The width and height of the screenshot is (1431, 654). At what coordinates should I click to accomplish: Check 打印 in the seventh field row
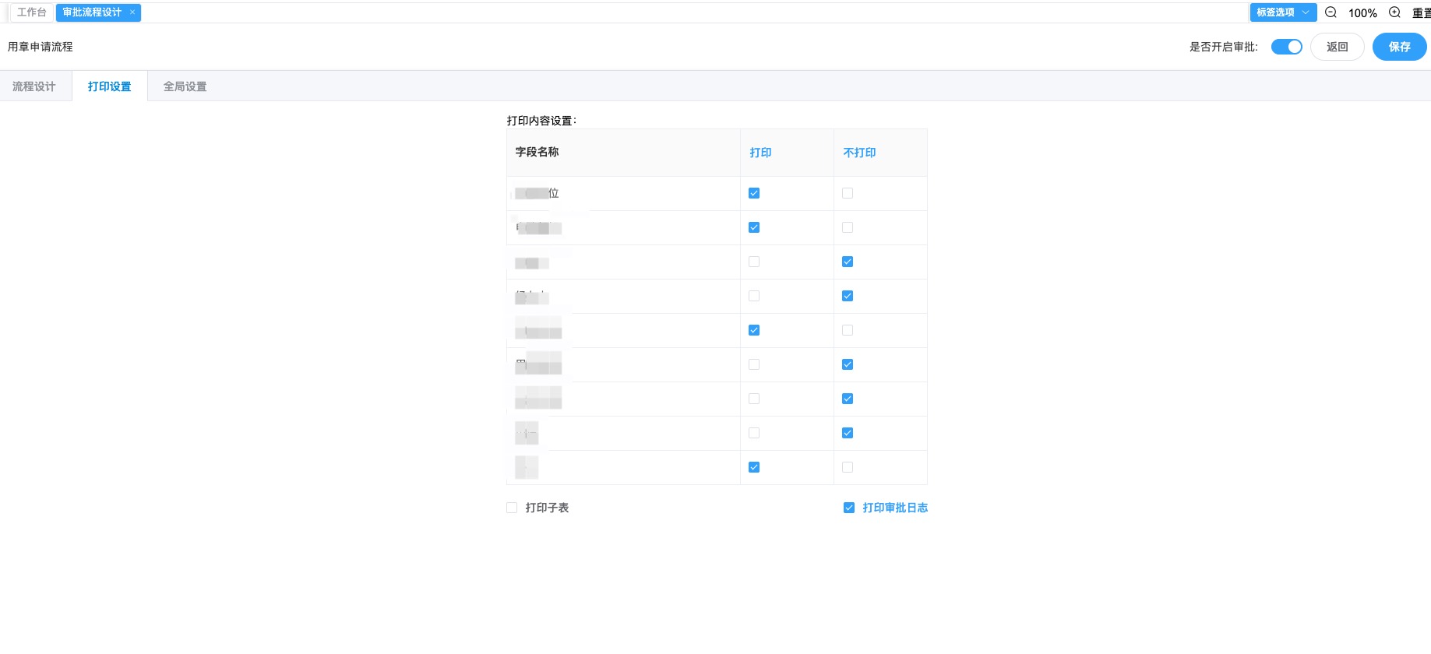pos(754,399)
